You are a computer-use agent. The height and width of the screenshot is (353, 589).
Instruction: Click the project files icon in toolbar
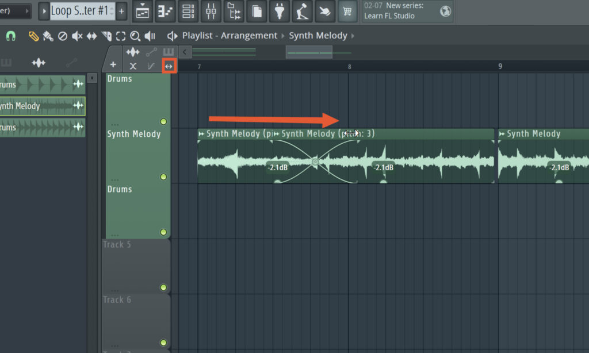(x=257, y=11)
